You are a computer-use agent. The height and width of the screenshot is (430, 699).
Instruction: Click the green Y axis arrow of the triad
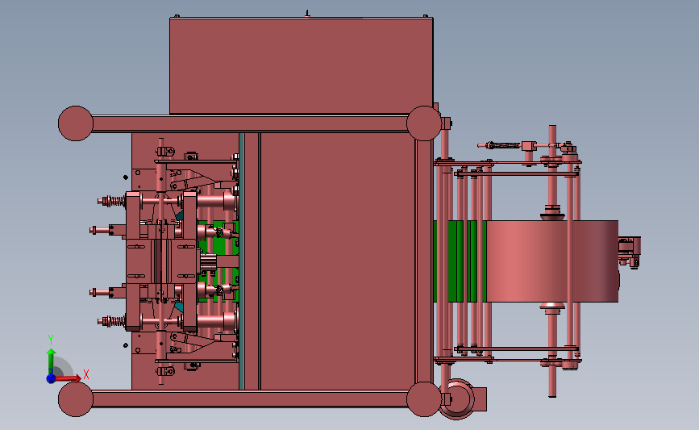(51, 361)
